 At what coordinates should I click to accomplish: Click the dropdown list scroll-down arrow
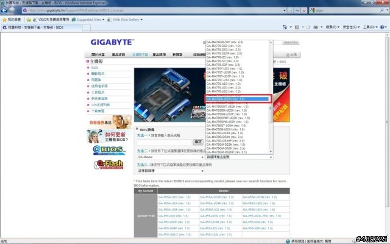(x=271, y=152)
